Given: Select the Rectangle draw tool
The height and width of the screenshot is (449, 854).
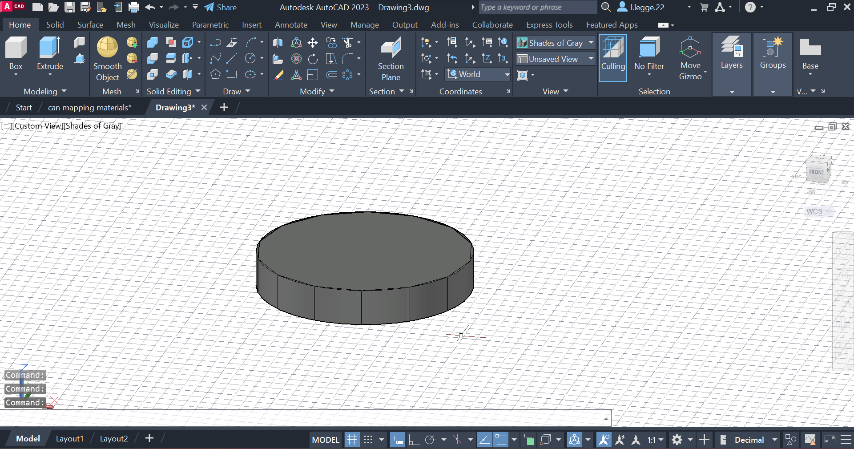Looking at the screenshot, I should click(x=232, y=74).
